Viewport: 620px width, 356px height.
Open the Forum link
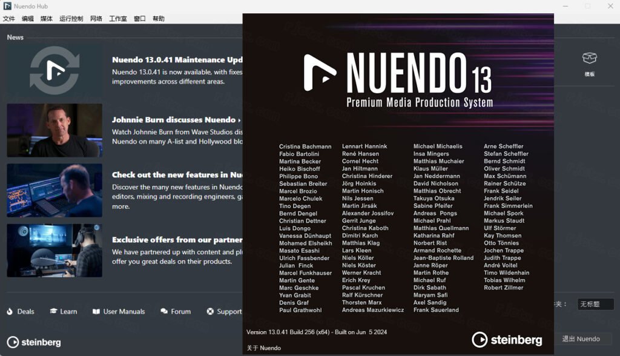click(180, 312)
